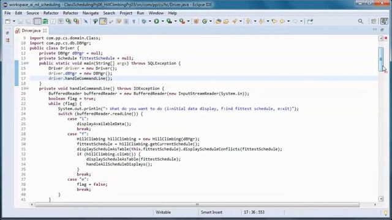Click the Save All toolbar icon
The image size is (392, 220).
(28, 21)
